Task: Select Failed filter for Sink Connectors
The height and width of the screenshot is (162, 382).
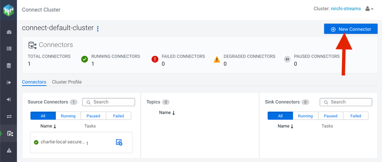Action: tap(356, 116)
